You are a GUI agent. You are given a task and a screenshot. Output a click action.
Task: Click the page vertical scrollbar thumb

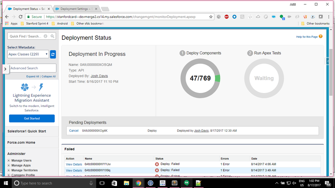pyautogui.click(x=331, y=73)
